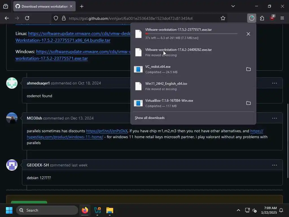View site security padlock info
The height and width of the screenshot is (217, 289).
click(x=64, y=18)
